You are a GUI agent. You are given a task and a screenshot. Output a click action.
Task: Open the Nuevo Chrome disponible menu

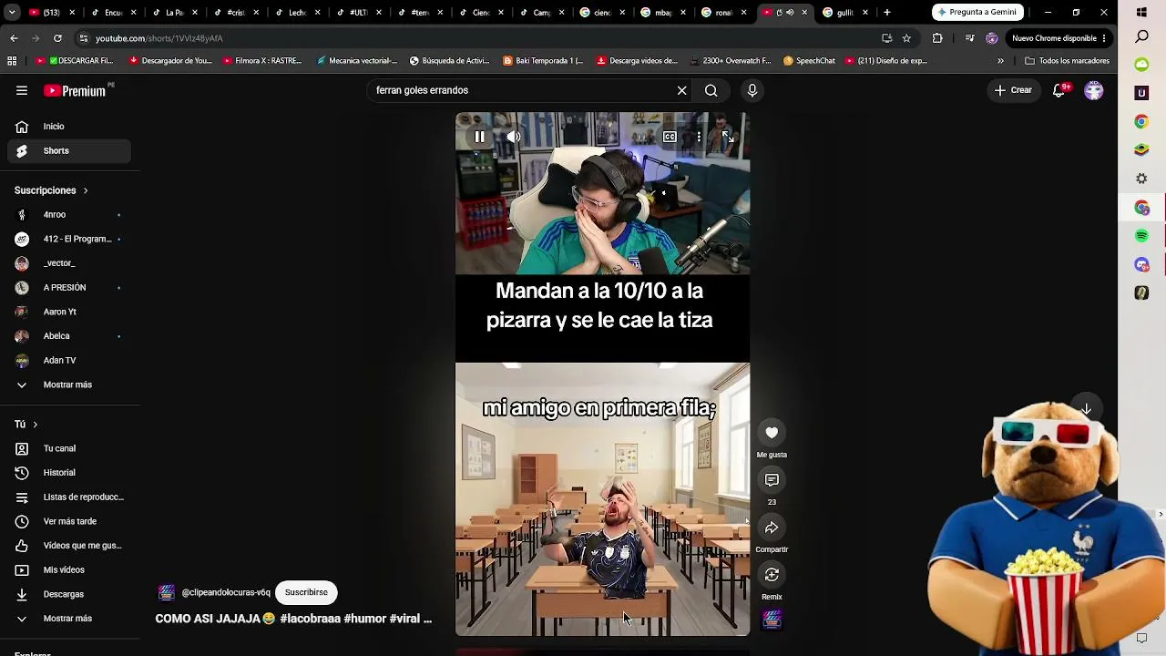point(1059,38)
